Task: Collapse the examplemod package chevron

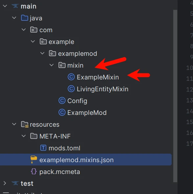Action: [x=42, y=53]
